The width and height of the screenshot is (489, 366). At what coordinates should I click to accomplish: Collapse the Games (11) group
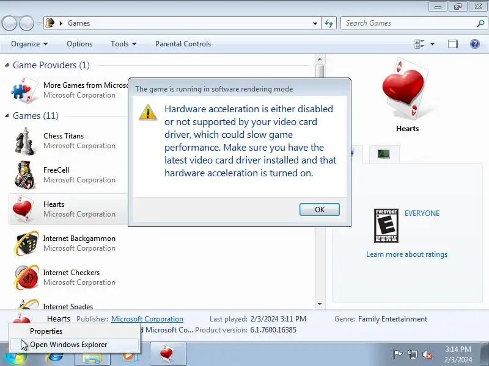pyautogui.click(x=7, y=116)
